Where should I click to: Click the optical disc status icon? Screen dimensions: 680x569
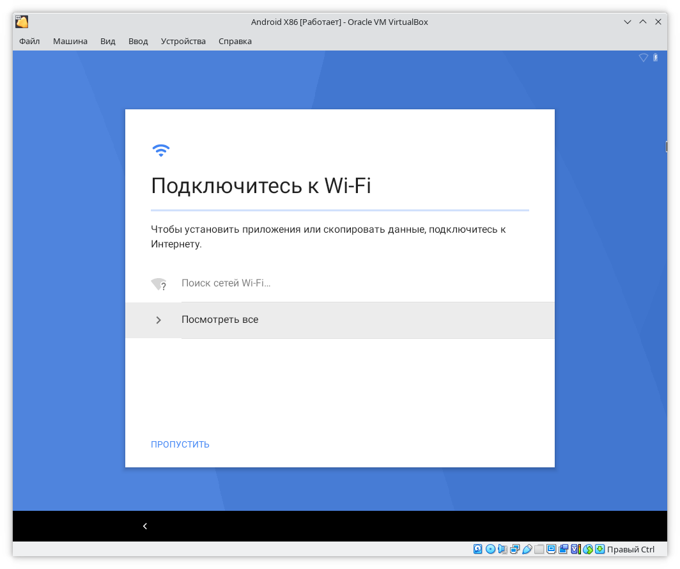click(490, 549)
